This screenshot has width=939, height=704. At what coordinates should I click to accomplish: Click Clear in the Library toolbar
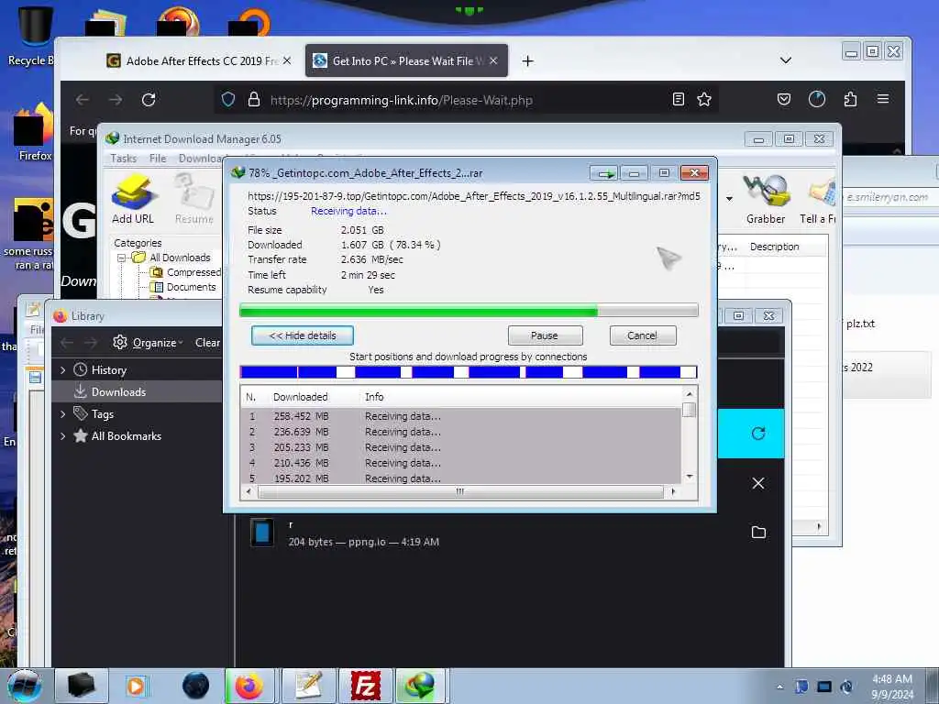click(x=207, y=343)
